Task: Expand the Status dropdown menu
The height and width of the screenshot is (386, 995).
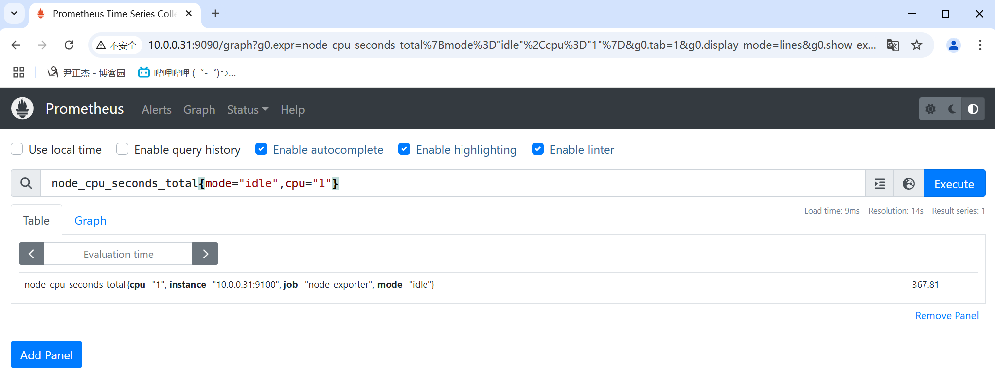Action: click(x=248, y=110)
